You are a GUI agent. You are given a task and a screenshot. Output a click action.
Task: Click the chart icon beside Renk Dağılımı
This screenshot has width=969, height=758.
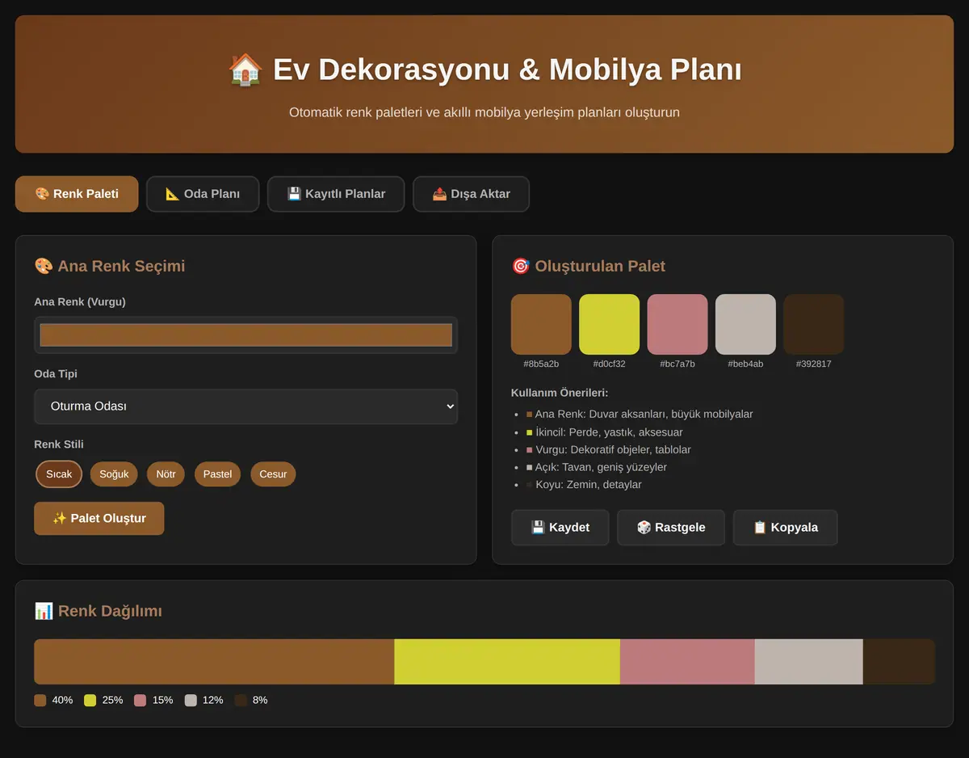coord(44,611)
